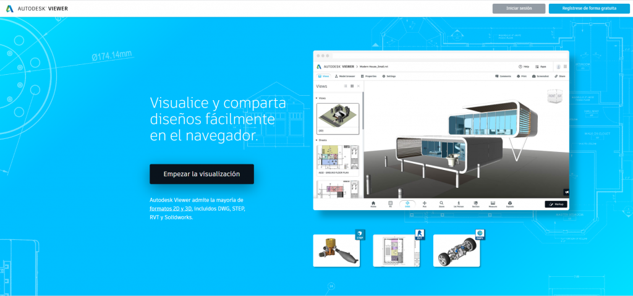The height and width of the screenshot is (296, 633).
Task: Open the A102 Ground Floor Plan sheet thumbnail
Action: coord(338,160)
